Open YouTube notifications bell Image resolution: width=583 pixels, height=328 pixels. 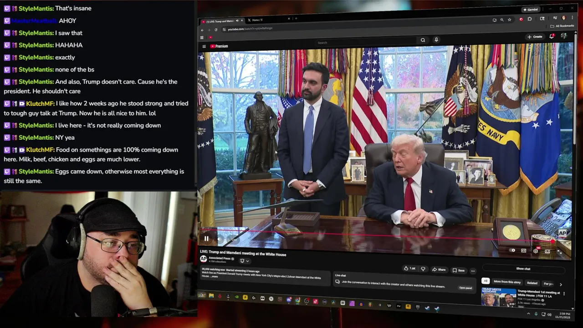click(x=552, y=36)
